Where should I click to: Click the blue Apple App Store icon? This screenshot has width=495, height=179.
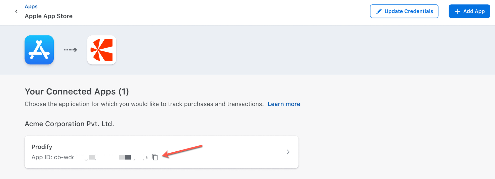(39, 50)
